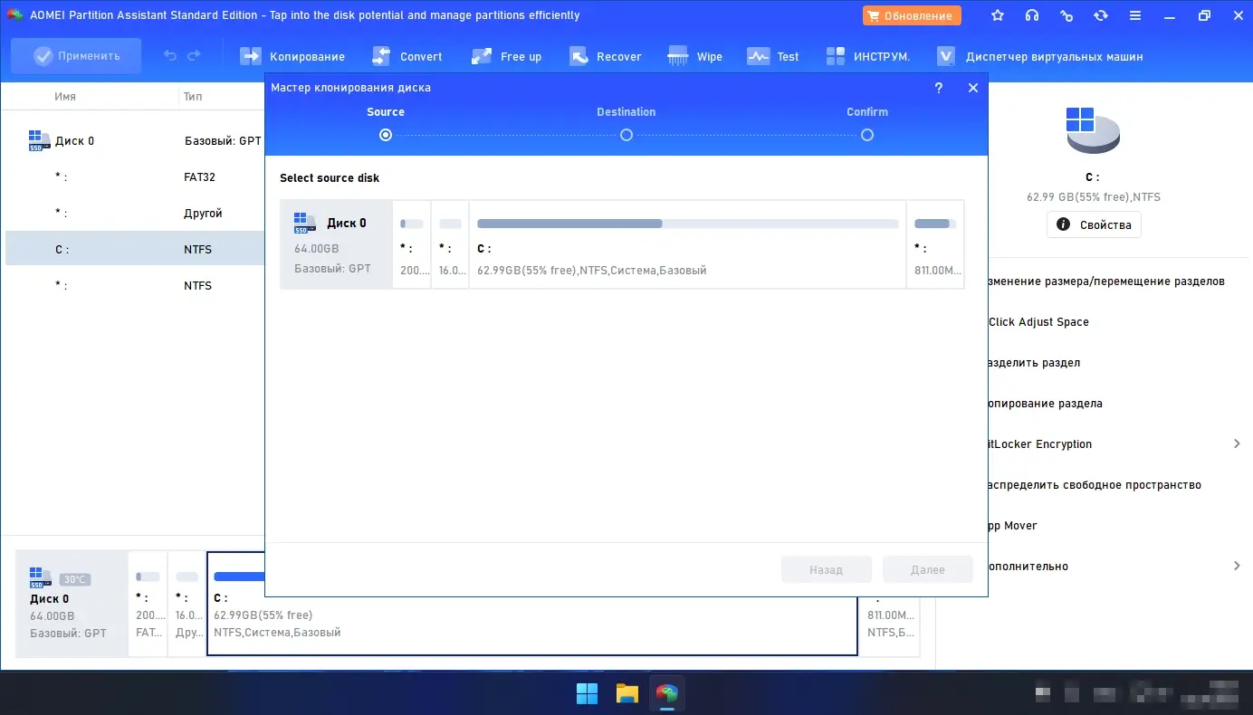Viewport: 1253px width, 715px height.
Task: Choose copy partition option (копирование раздела)
Action: coord(1045,404)
